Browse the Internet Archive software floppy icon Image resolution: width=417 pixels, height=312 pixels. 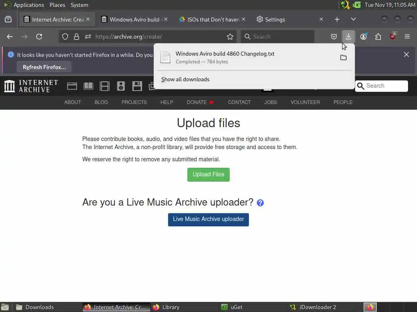click(x=137, y=86)
